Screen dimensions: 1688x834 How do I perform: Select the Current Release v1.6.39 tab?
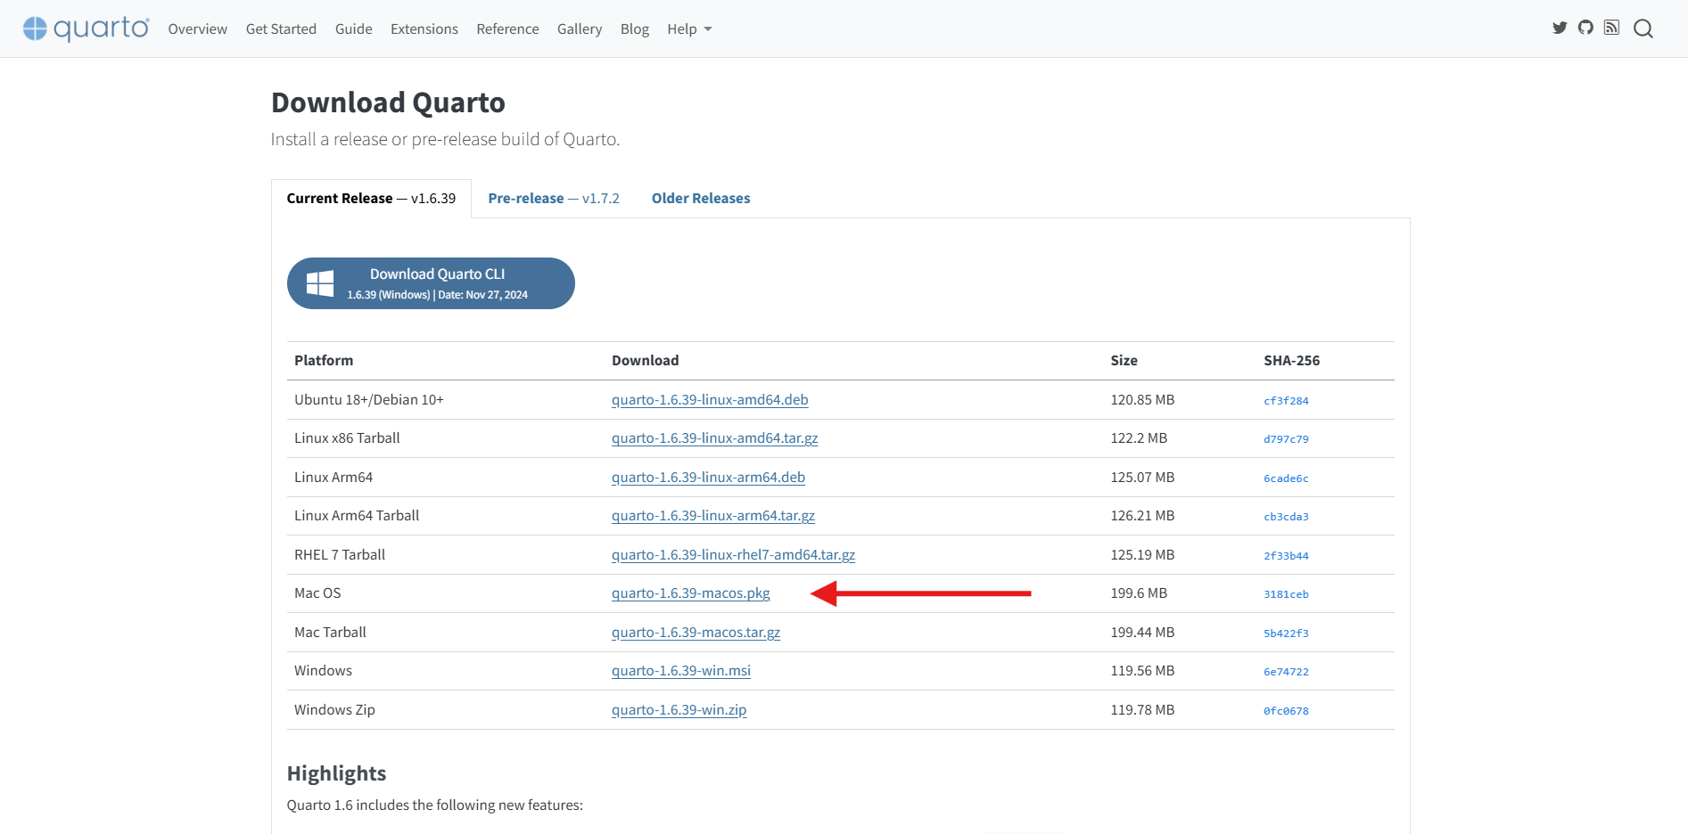[371, 199]
